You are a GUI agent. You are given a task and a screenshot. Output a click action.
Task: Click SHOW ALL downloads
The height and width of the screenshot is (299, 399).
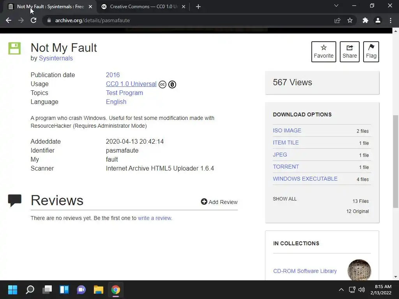click(285, 199)
